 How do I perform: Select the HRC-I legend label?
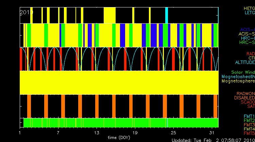click(248, 38)
